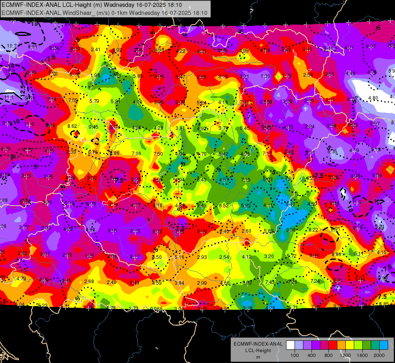
Task: Click the orange swatch in the legend
Action: coord(341,345)
